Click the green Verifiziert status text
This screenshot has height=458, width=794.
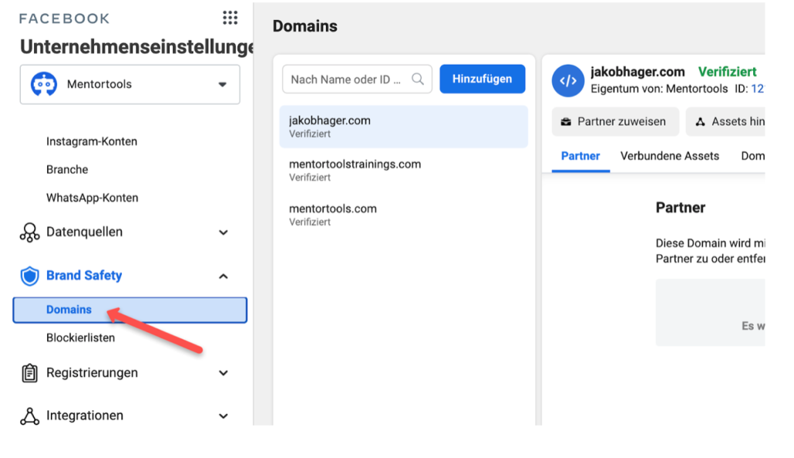(727, 72)
